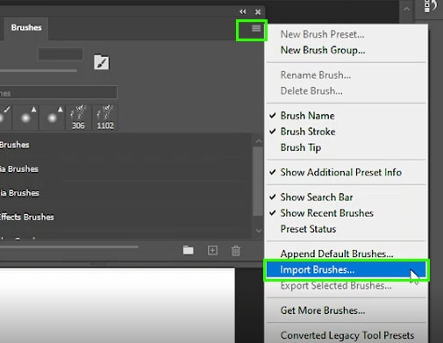Open the Brushes panel flyout menu icon
The image size is (443, 343).
point(256,28)
